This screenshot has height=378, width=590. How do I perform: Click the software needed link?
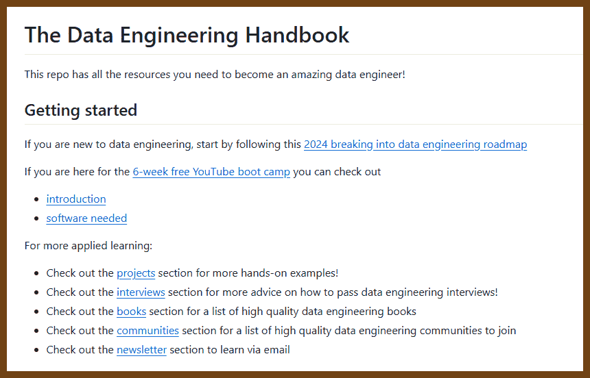coord(86,218)
